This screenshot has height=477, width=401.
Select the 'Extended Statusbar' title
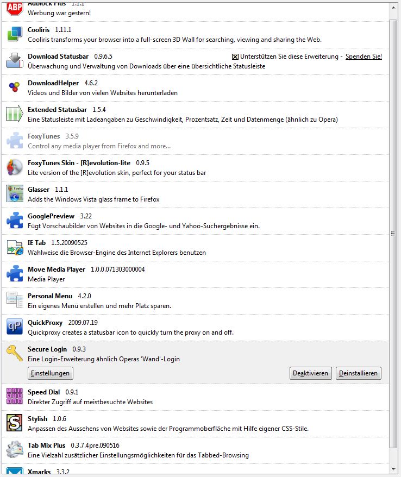point(57,110)
